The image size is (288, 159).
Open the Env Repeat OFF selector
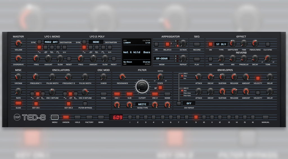189,103
